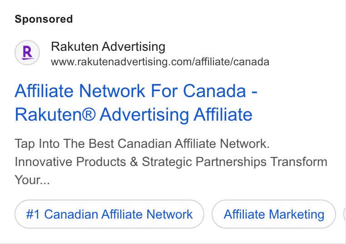Image resolution: width=346 pixels, height=244 pixels.
Task: Click 'Marketing' word in second chip
Action: 297,215
